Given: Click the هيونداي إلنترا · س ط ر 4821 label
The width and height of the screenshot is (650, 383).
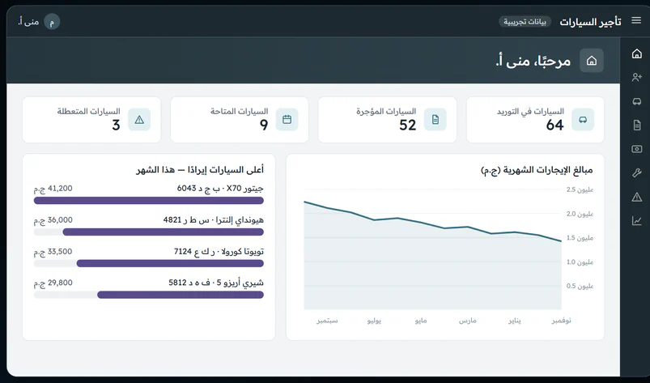Looking at the screenshot, I should point(214,219).
